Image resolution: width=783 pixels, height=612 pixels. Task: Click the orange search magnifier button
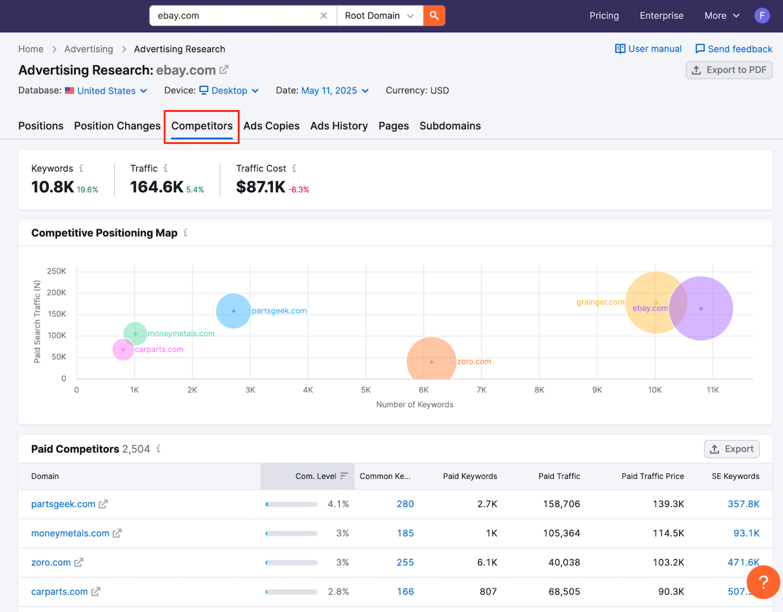tap(434, 16)
